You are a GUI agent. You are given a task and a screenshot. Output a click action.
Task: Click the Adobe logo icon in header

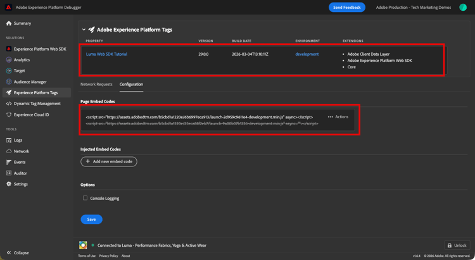click(8, 7)
